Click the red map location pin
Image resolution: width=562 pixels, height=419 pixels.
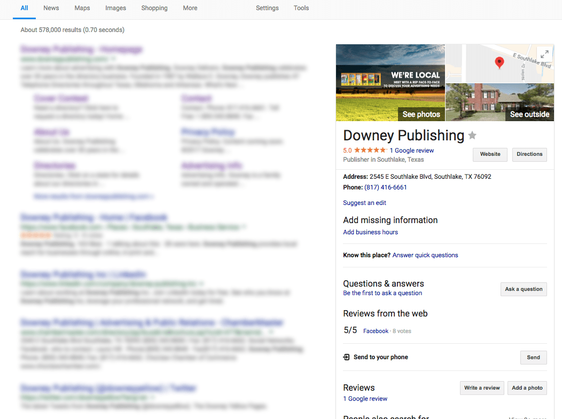pyautogui.click(x=499, y=63)
